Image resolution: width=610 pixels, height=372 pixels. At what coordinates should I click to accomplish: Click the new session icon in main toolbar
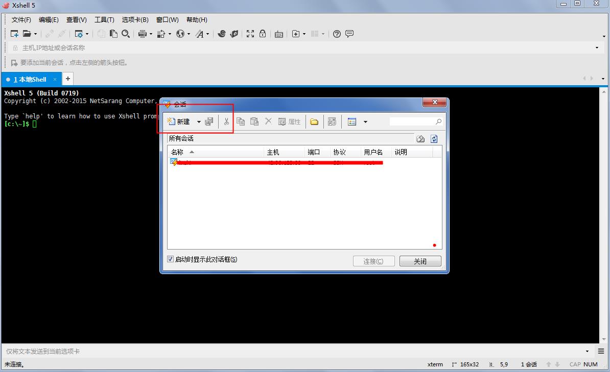(14, 34)
